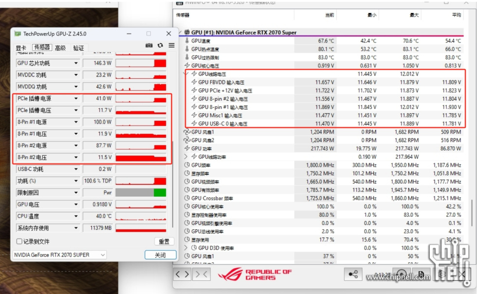
Task: Click the fan icon beside GPU 风扇2 RPM row
Action: [x=187, y=140]
